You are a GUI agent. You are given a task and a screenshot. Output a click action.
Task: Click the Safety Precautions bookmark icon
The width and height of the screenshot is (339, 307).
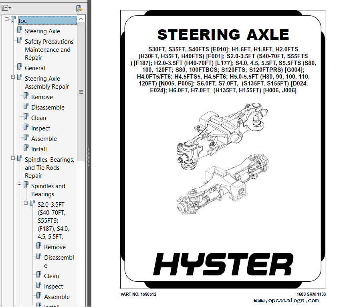pyautogui.click(x=20, y=40)
